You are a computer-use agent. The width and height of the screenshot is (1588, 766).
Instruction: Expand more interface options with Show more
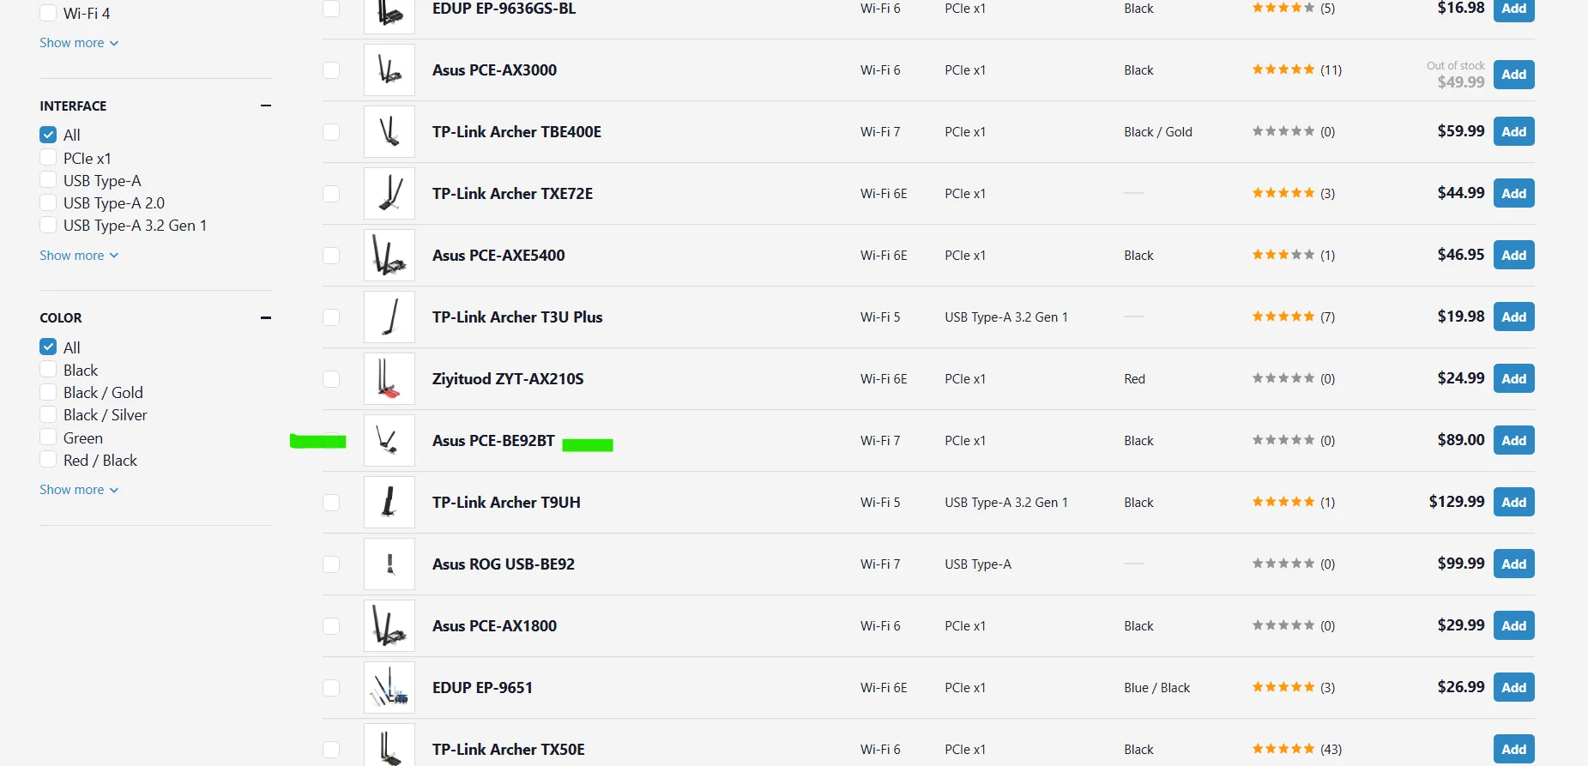tap(79, 256)
